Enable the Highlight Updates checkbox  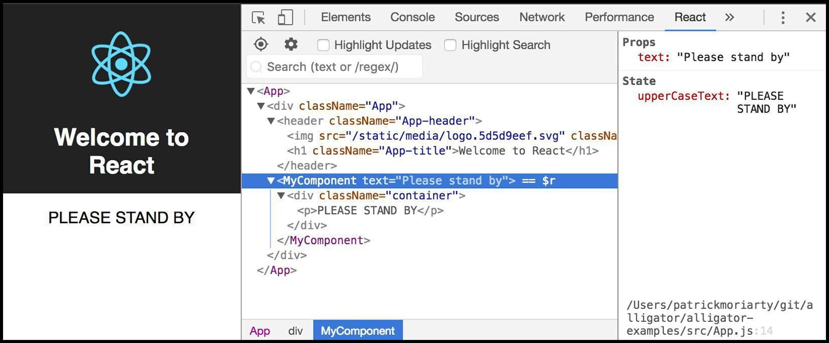[x=323, y=45]
